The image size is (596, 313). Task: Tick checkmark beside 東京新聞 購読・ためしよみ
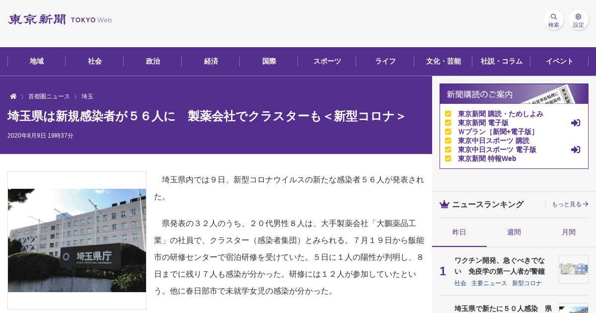(x=448, y=114)
